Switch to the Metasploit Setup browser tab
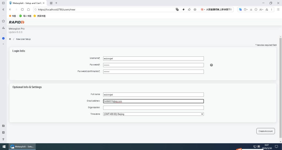Viewport: 282px width, 150px height. [26, 3]
